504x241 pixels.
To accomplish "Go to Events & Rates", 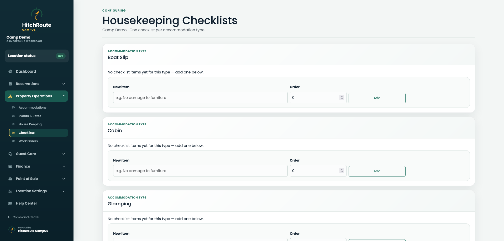I will point(38,116).
